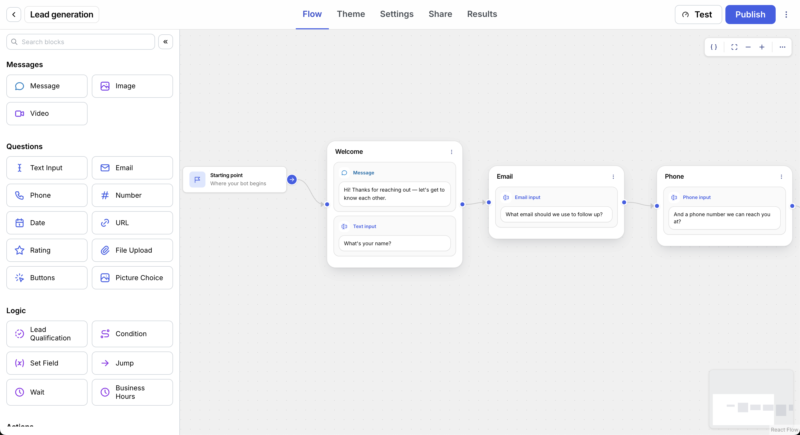Open the code view braces icon
800x435 pixels.
point(714,47)
